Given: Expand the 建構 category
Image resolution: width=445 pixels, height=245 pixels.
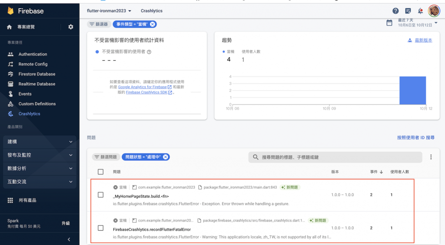Looking at the screenshot, I should tap(40, 142).
